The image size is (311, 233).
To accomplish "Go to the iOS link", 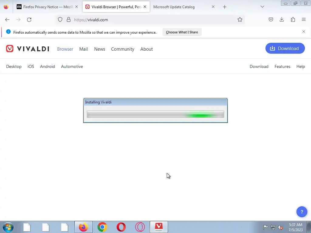I will pos(31,66).
